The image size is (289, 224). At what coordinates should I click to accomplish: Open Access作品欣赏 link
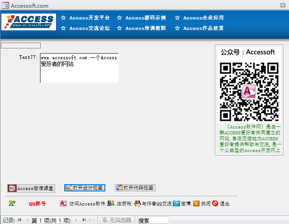pos(204,28)
